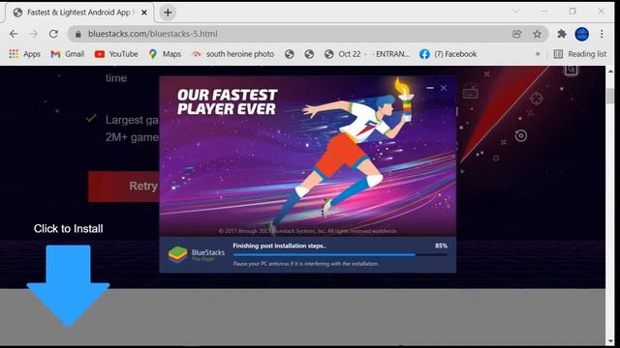Screen dimensions: 620x348
Task: Click the page scrollbar down arrow
Action: point(610,341)
